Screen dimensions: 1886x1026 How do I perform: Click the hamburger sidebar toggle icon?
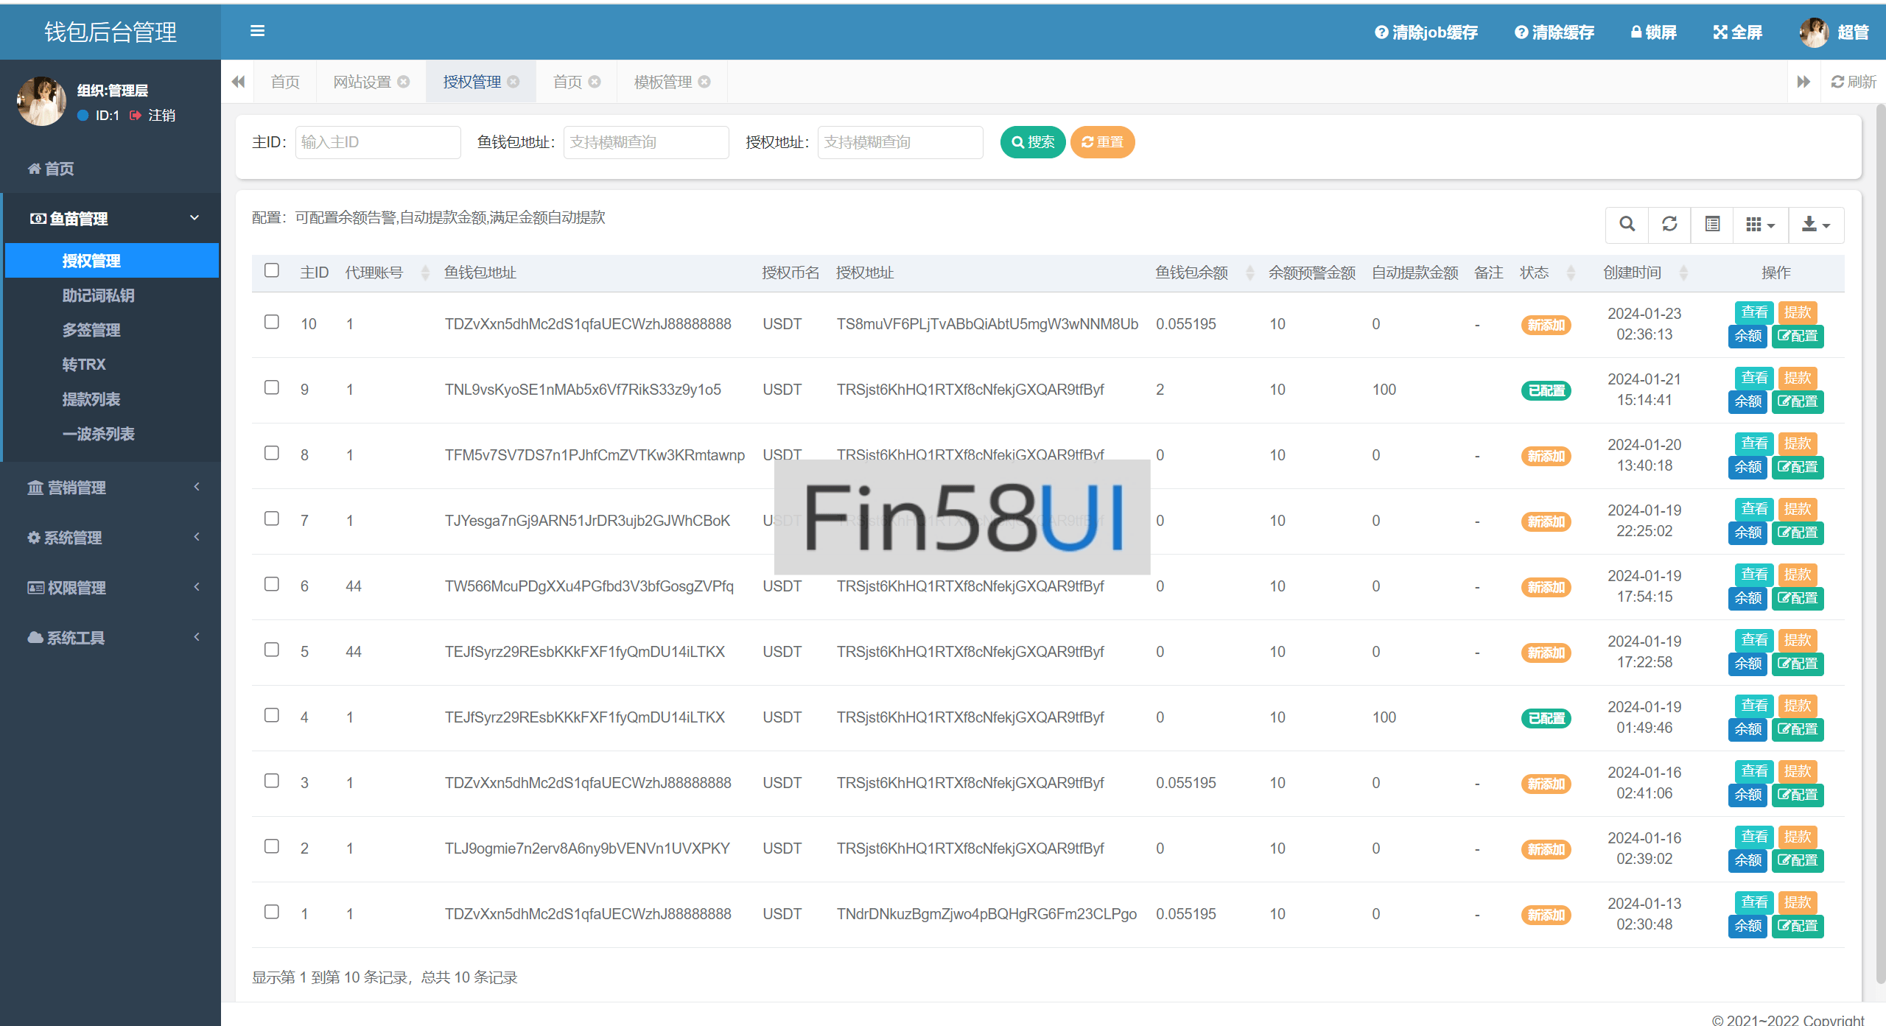tap(257, 31)
